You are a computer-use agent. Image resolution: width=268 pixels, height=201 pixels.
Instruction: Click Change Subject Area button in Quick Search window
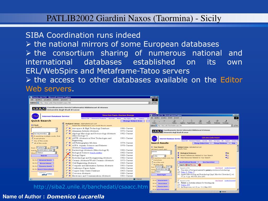point(133,121)
